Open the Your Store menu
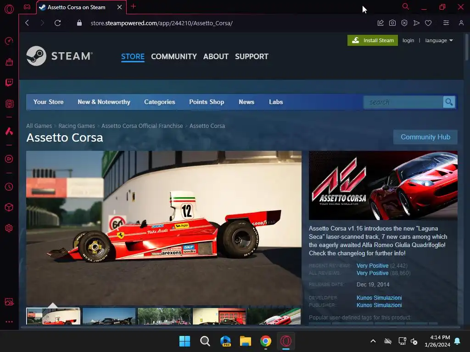This screenshot has height=352, width=470. (48, 102)
